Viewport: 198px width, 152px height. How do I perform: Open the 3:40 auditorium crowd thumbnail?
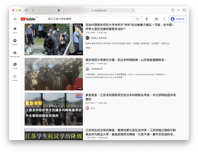click(x=54, y=74)
